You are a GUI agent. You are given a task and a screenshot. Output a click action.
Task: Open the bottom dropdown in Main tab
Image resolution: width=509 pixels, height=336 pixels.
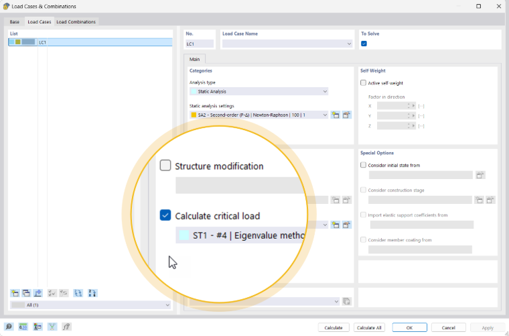pos(336,301)
